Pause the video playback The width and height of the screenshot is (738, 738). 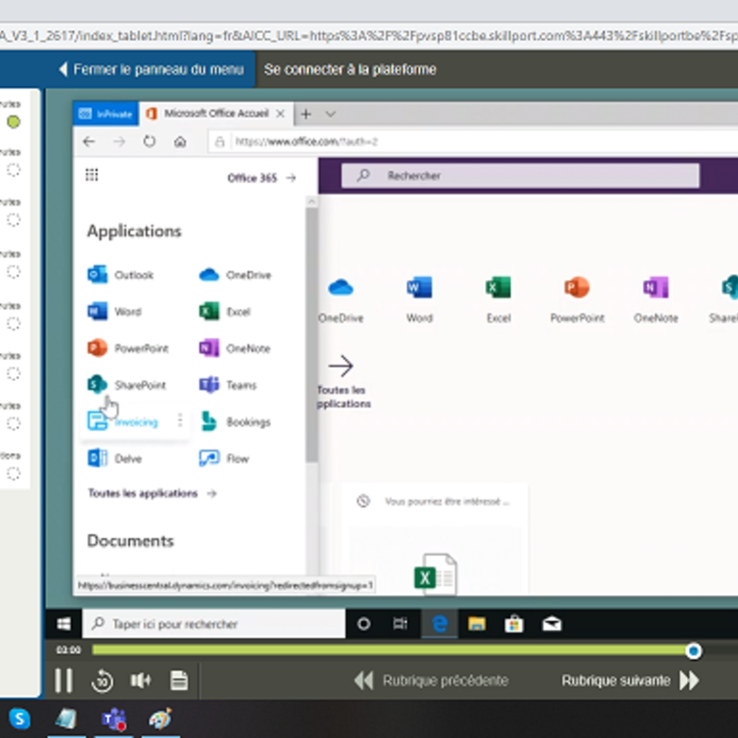point(64,680)
